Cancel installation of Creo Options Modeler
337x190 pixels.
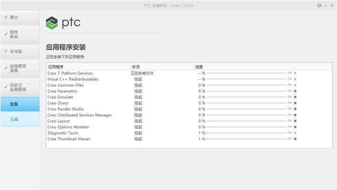pos(295,127)
